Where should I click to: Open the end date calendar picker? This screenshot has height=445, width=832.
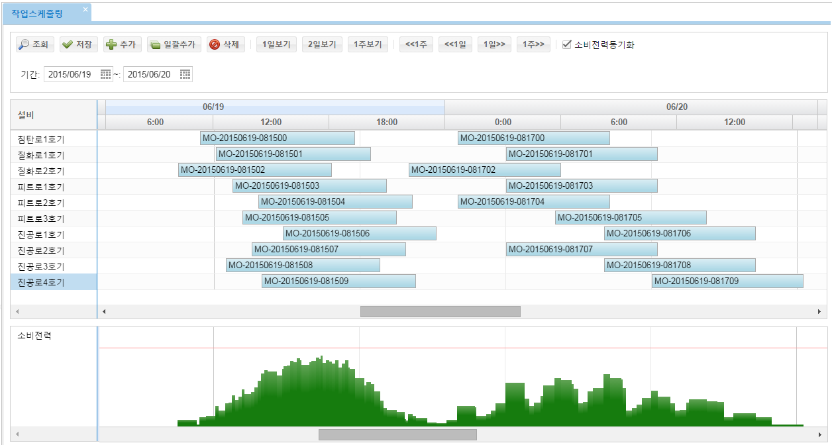[185, 74]
